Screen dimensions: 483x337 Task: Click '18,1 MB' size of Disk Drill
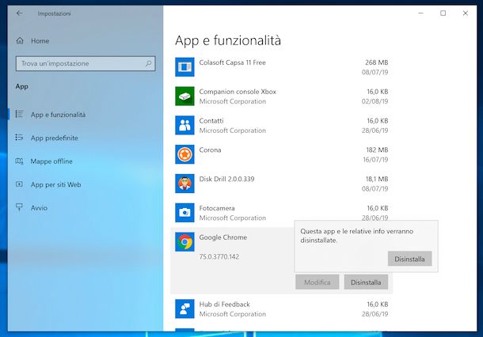pos(377,179)
